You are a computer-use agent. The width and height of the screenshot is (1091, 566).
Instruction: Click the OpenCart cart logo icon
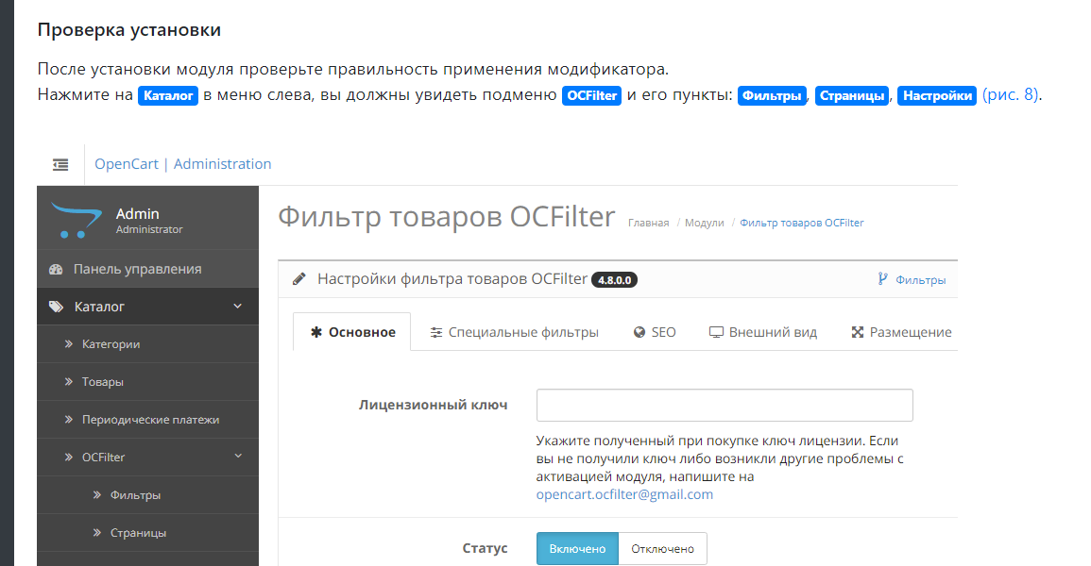(x=76, y=220)
